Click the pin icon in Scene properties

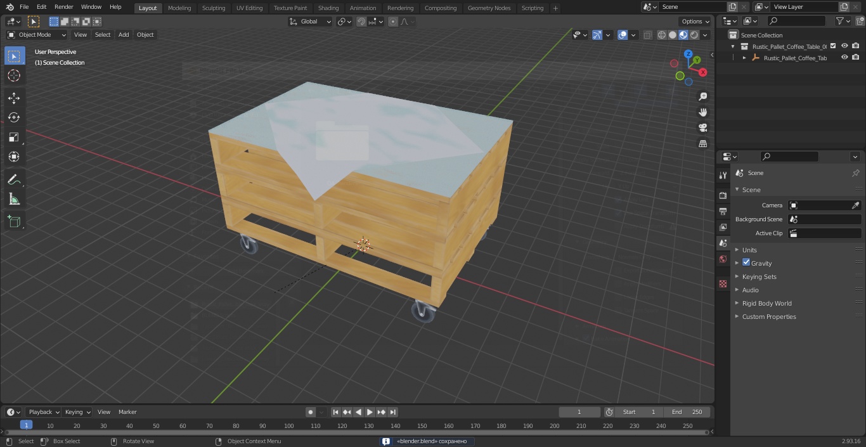point(855,173)
